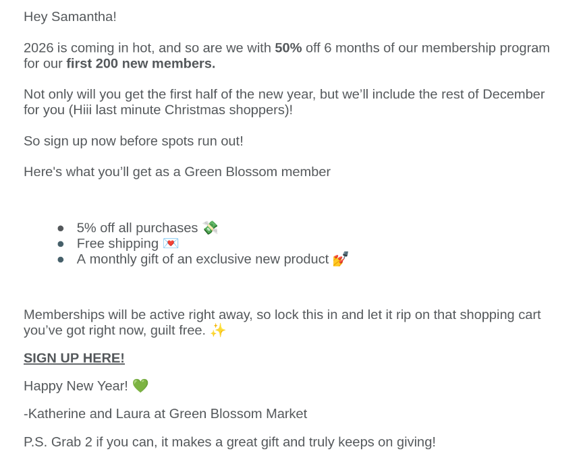581x466 pixels.
Task: Click the 'Happy New Year!' text
Action: pyautogui.click(x=76, y=386)
